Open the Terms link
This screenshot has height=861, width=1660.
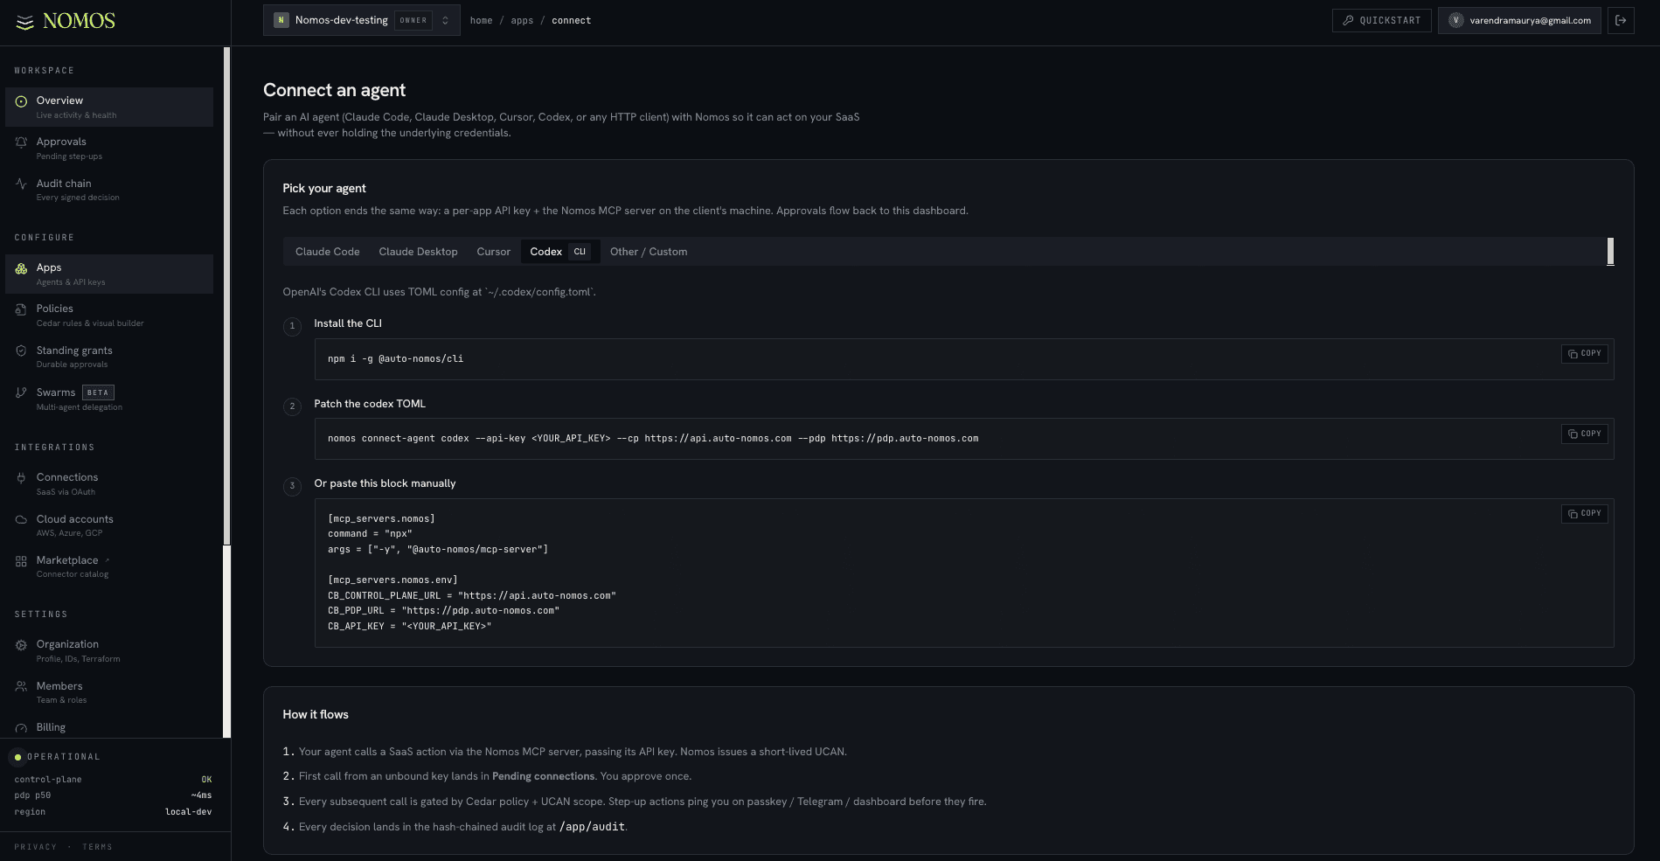97,847
